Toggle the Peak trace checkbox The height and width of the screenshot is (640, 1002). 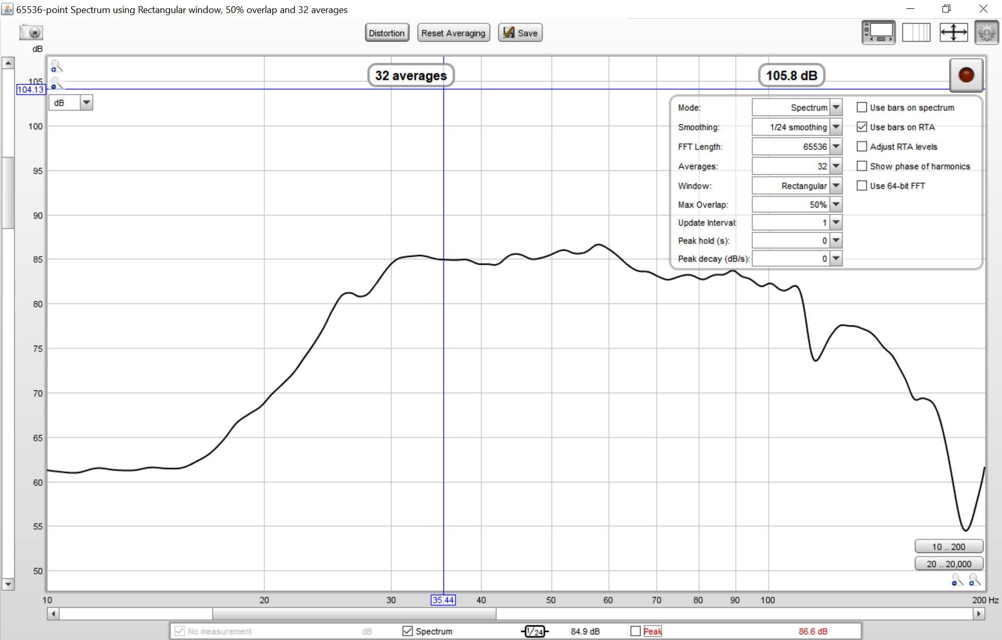pyautogui.click(x=635, y=631)
